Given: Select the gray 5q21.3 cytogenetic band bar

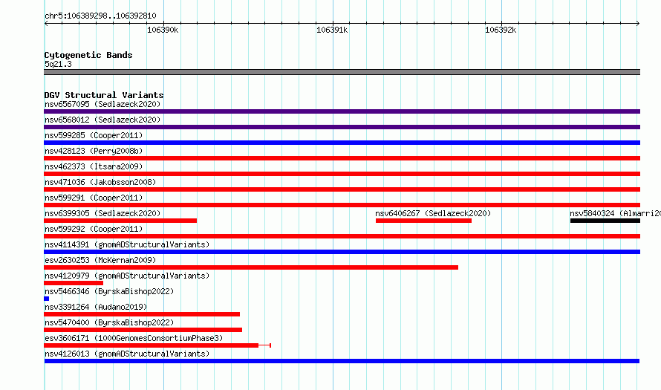Looking at the screenshot, I should click(x=342, y=72).
